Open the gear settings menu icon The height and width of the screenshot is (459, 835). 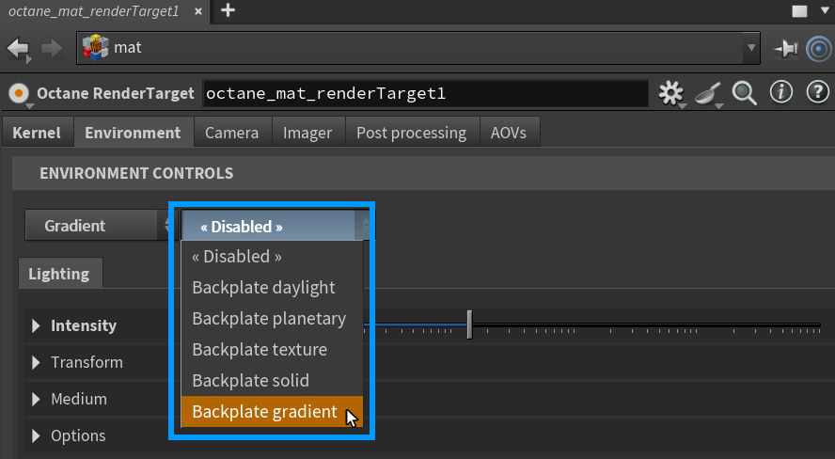(x=670, y=93)
